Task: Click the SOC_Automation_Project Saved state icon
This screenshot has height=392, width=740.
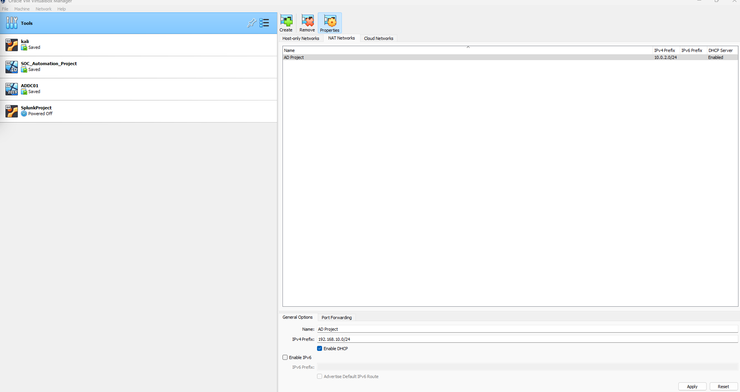Action: (x=24, y=70)
